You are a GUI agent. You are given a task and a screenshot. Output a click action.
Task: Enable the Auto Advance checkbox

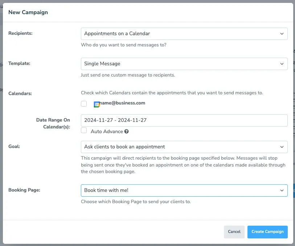pyautogui.click(x=84, y=130)
